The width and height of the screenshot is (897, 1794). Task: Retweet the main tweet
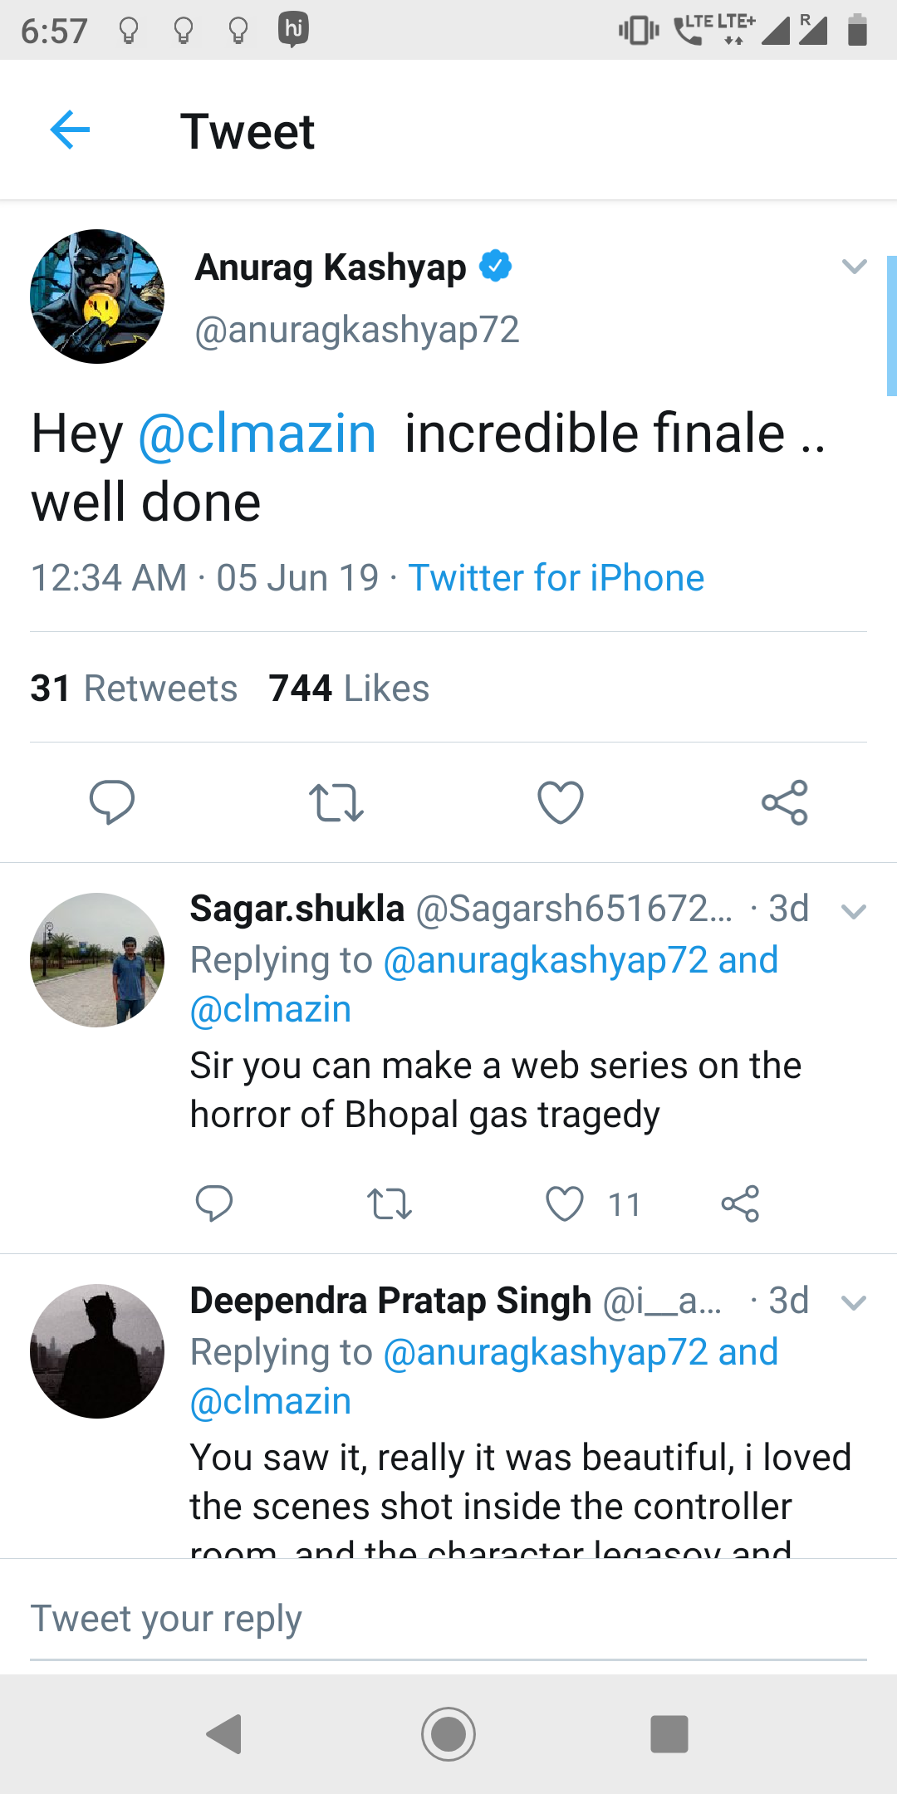[x=336, y=802]
